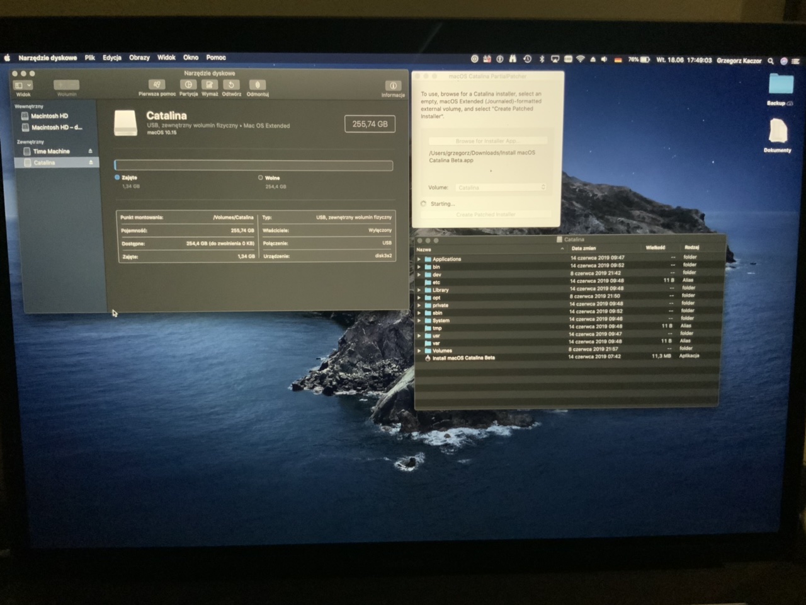The height and width of the screenshot is (605, 806).
Task: Sort Finder list by Rodzaj column
Action: pyautogui.click(x=691, y=247)
